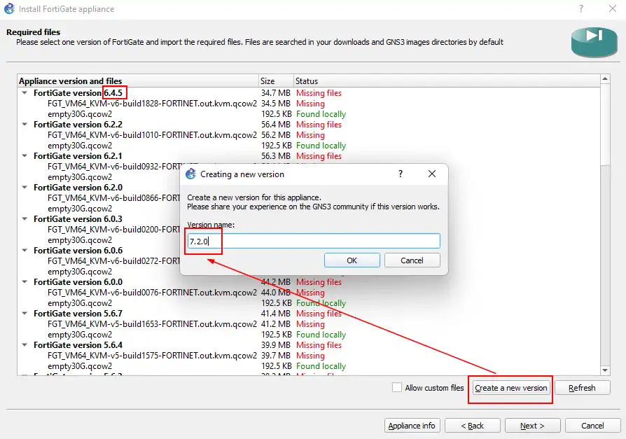Click 39.9 MB size of version 5.6.4
This screenshot has width=626, height=439.
point(276,345)
